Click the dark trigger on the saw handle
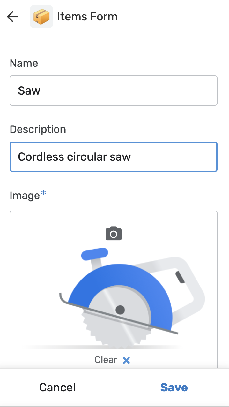 [x=180, y=277]
